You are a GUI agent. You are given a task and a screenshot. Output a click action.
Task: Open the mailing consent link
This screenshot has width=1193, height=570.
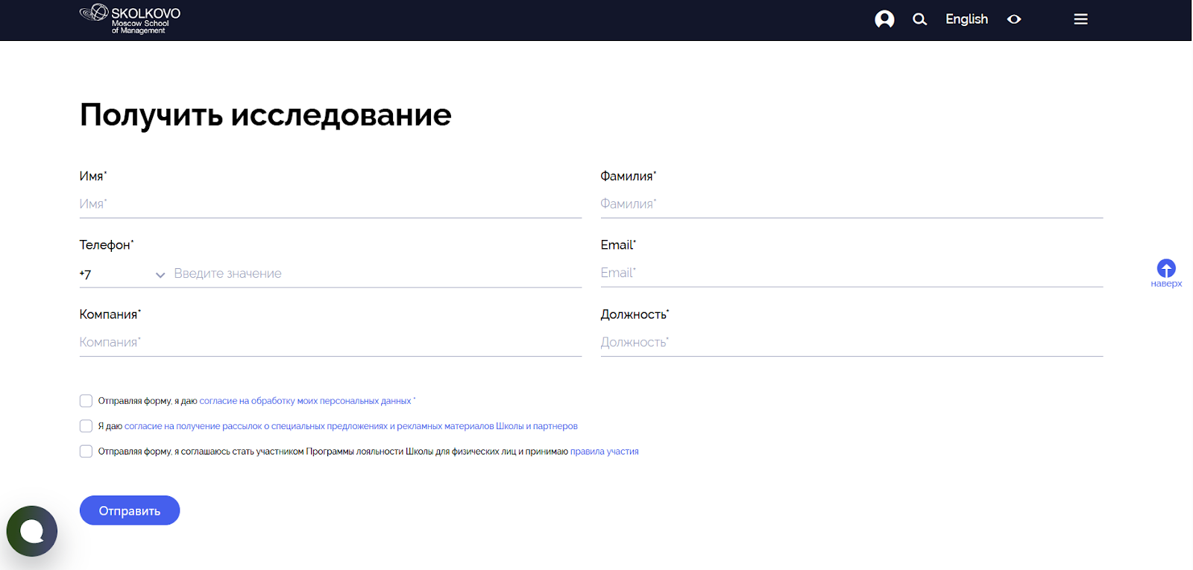point(350,426)
